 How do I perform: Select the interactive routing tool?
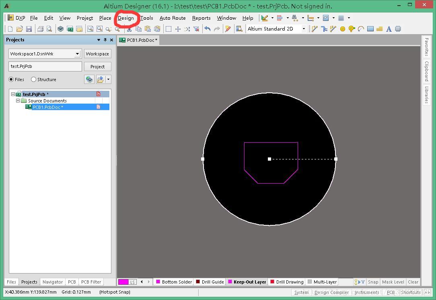(x=315, y=29)
